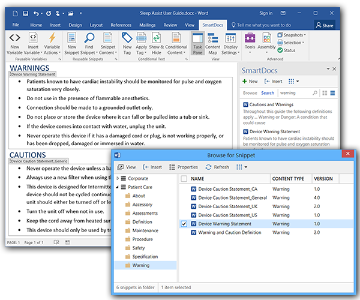This screenshot has width=360, height=300.
Task: Click the Apply Tag icon
Action: point(141,37)
